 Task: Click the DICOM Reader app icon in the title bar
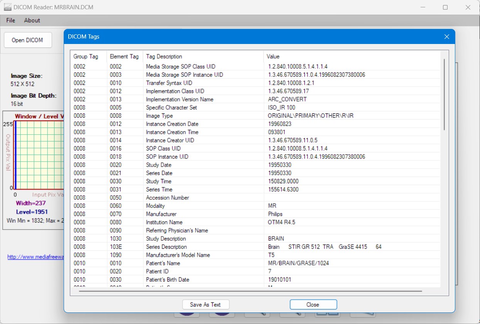7,7
